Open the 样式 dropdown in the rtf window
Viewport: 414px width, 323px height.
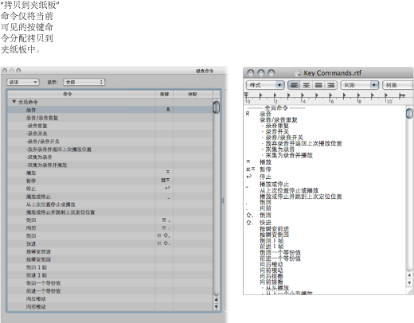tap(265, 85)
